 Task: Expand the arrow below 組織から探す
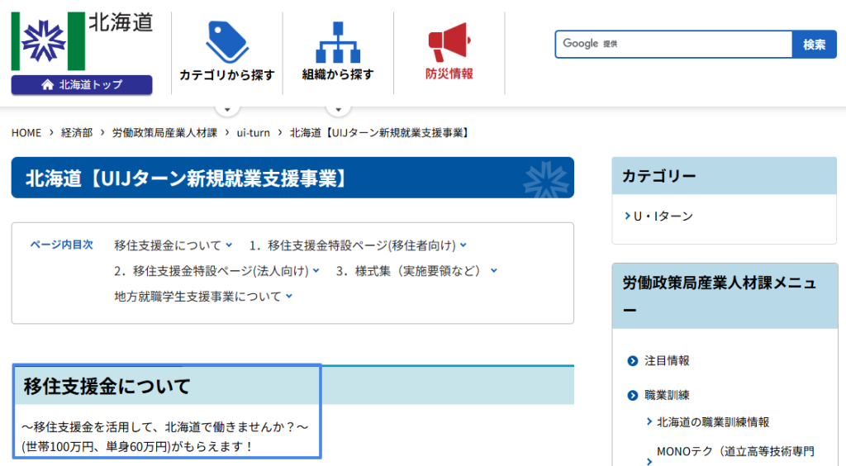(x=338, y=110)
